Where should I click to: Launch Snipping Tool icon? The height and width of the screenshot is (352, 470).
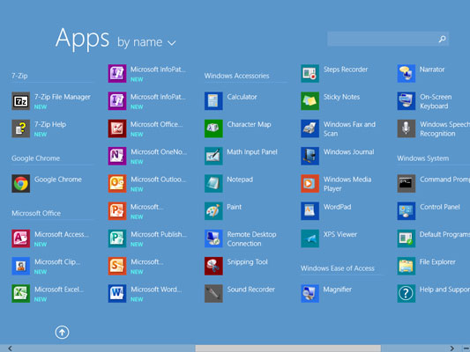point(213,266)
